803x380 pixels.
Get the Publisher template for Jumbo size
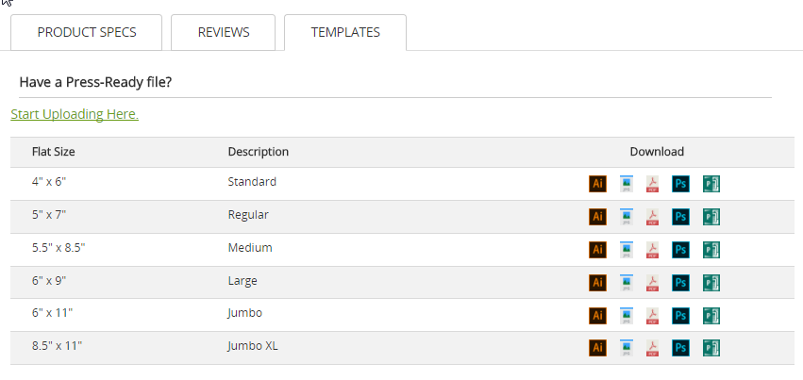pos(711,315)
